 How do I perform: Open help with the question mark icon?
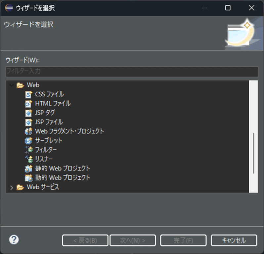coord(14,239)
